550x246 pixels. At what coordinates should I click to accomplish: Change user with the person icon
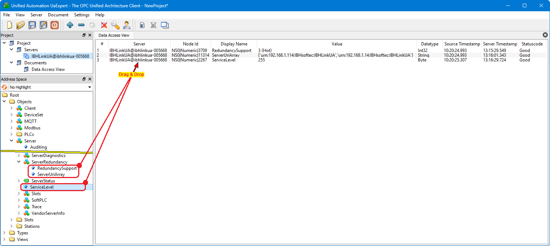click(x=127, y=25)
